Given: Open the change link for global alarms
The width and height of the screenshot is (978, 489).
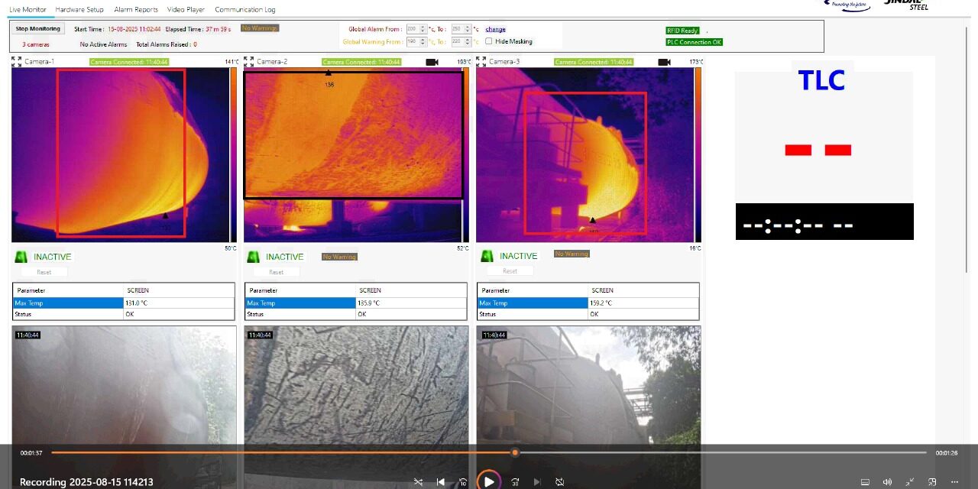Looking at the screenshot, I should [495, 29].
